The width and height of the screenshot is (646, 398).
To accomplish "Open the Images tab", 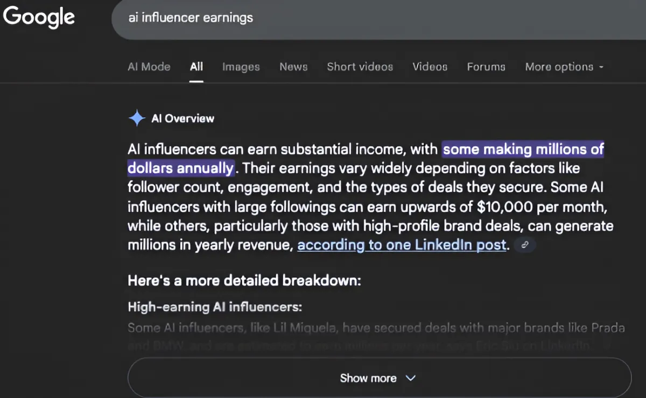I will tap(241, 67).
